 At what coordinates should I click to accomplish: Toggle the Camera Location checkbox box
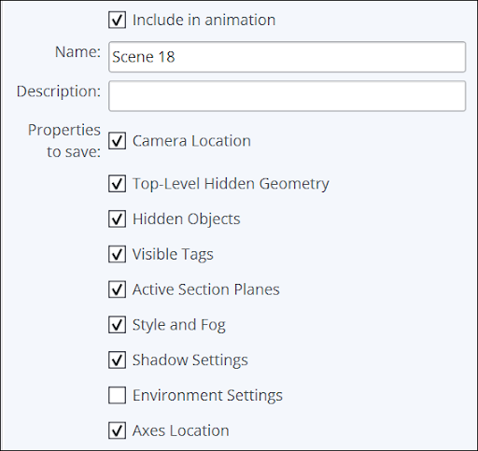(117, 141)
